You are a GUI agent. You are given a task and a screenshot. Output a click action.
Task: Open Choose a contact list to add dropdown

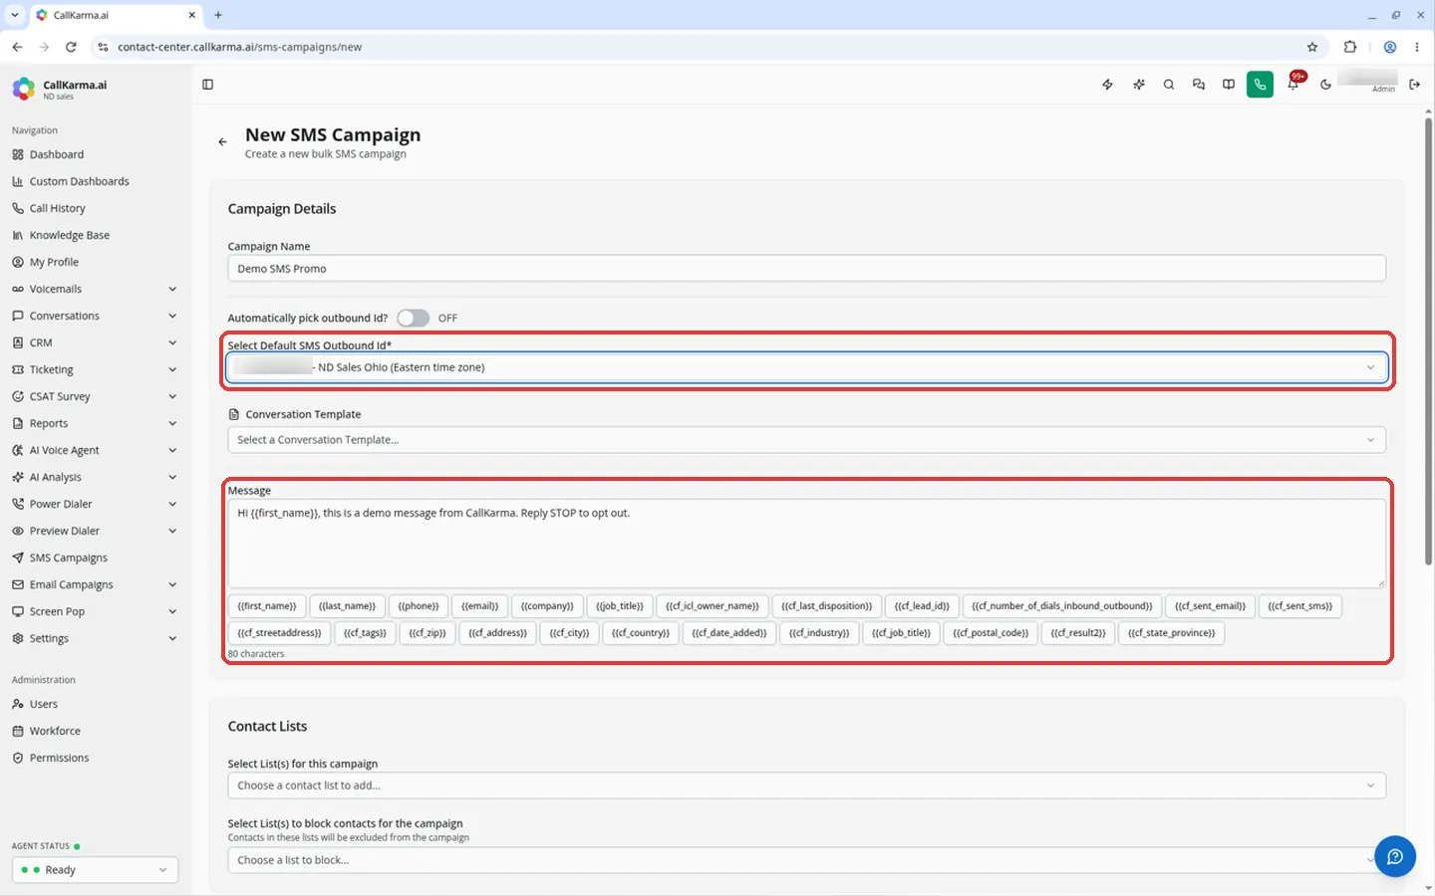click(x=806, y=785)
